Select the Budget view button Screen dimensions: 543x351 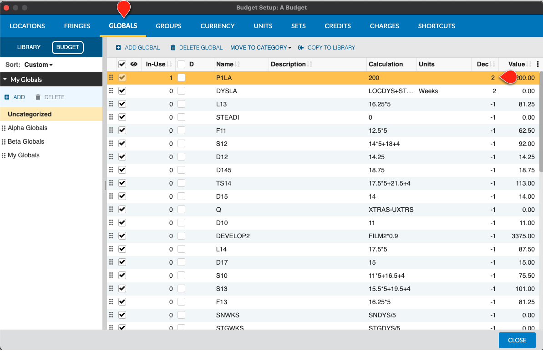(67, 47)
